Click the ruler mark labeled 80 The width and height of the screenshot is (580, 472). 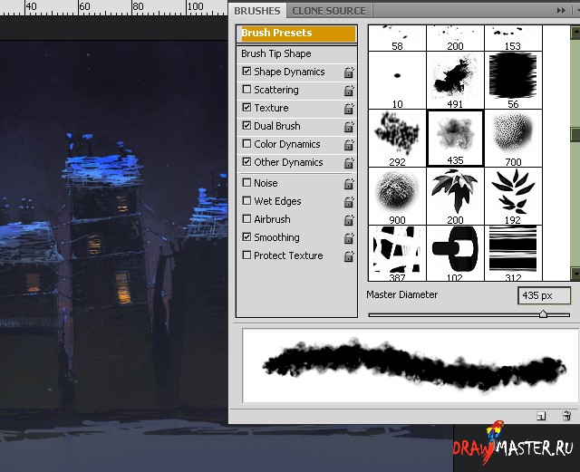138,6
